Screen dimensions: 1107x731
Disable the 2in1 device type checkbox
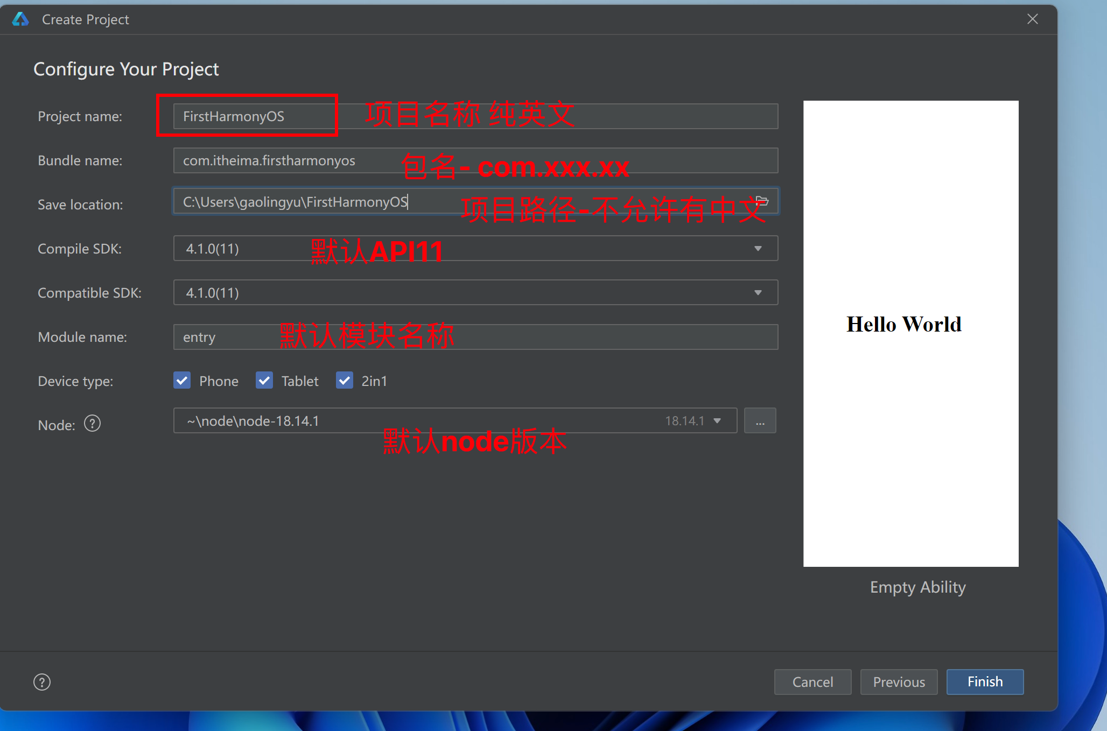[345, 381]
